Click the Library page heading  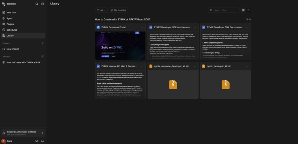click(55, 4)
